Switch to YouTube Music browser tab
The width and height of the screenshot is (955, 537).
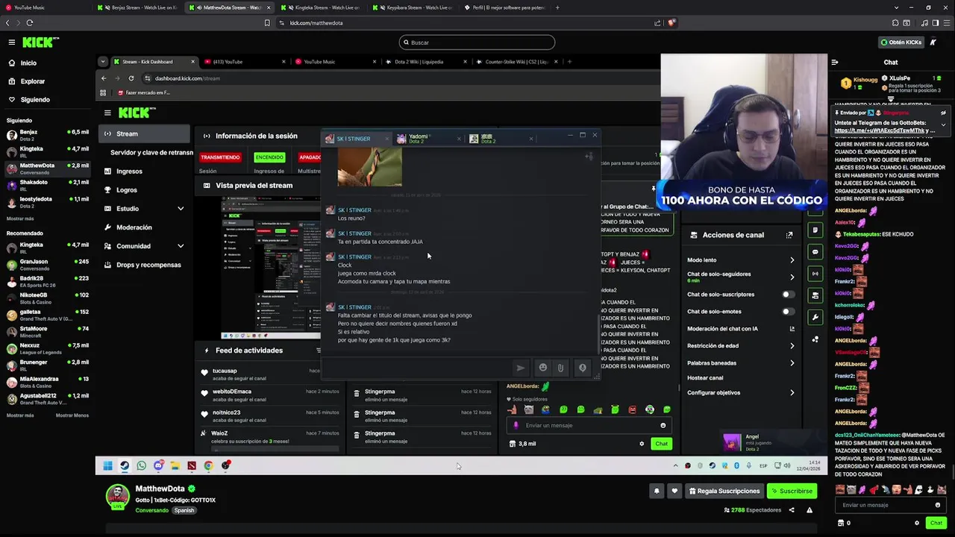pos(45,7)
